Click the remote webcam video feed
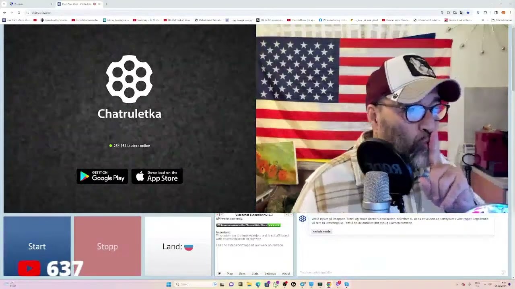Image resolution: width=515 pixels, height=289 pixels. coord(382,118)
